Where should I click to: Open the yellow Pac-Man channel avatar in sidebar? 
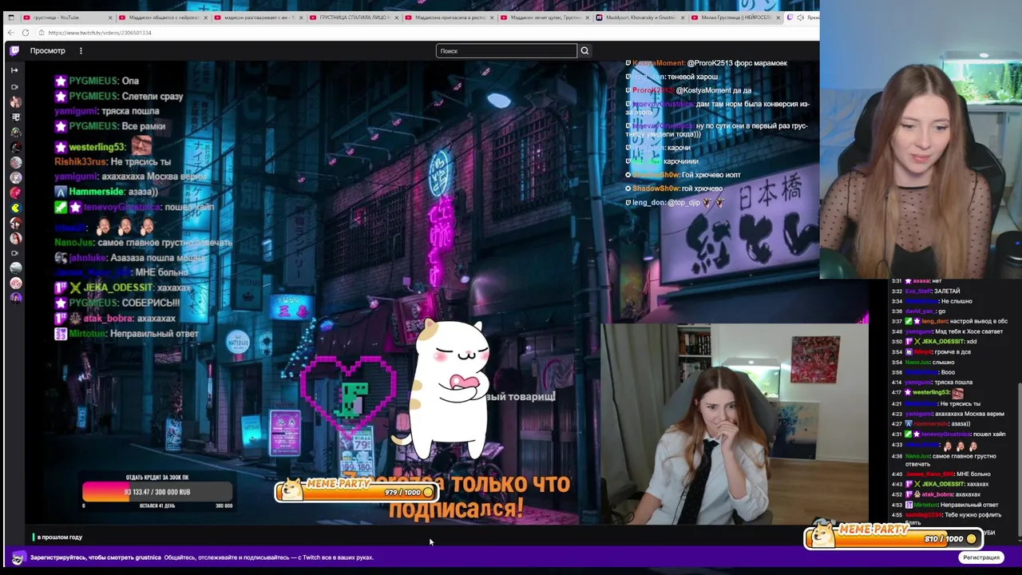(15, 208)
